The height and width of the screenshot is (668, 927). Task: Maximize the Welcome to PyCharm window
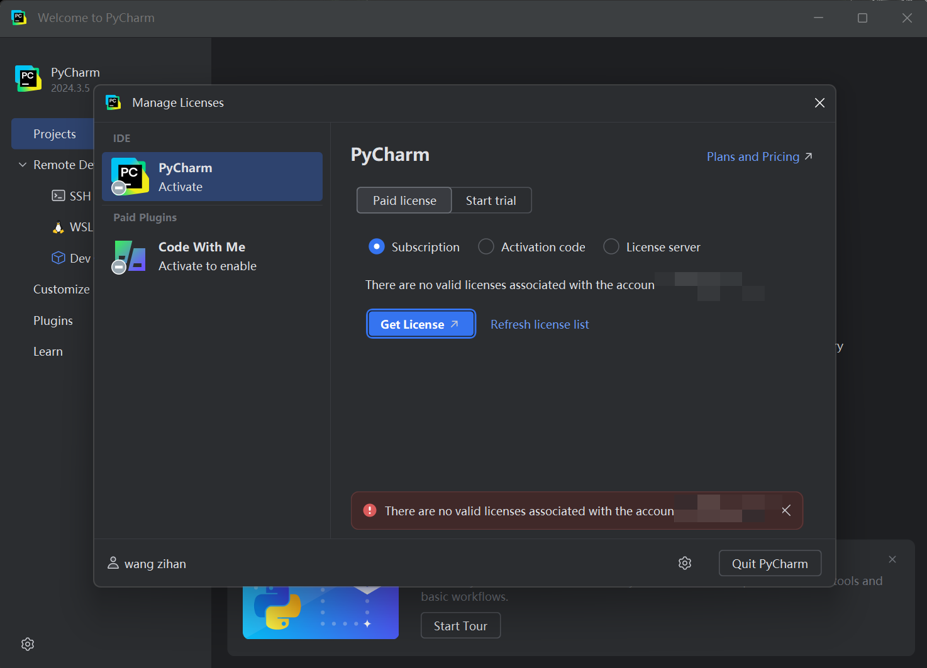point(862,18)
